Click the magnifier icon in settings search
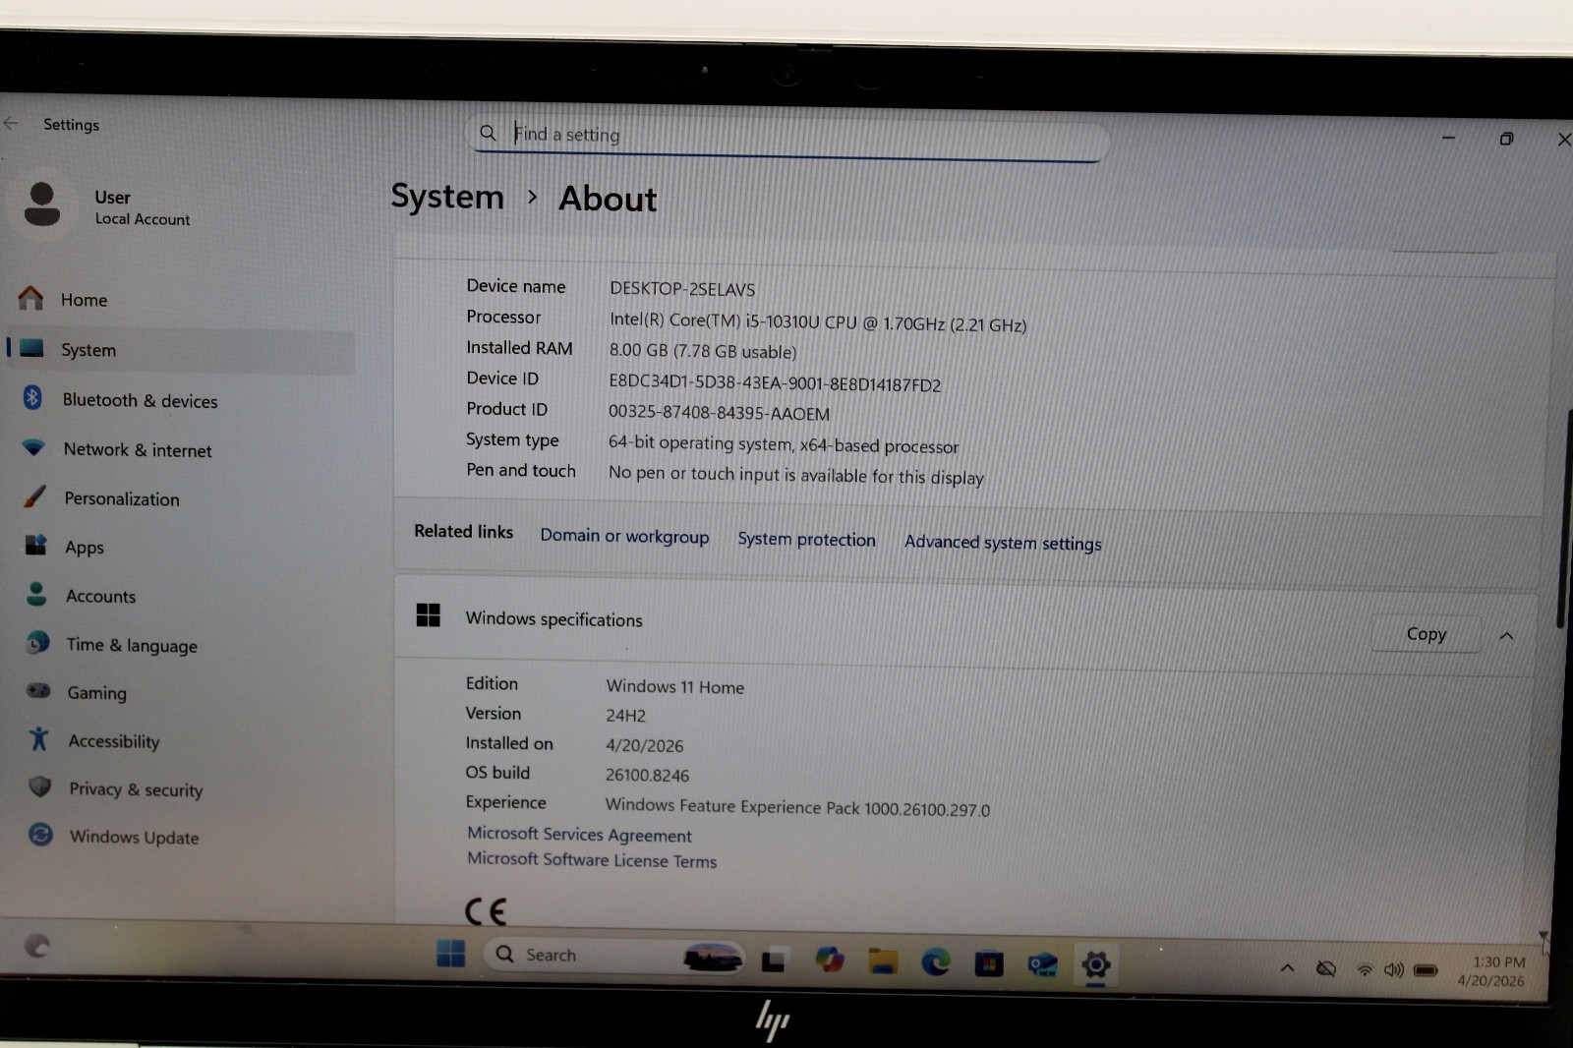Screen dimensions: 1573x1048 488,133
